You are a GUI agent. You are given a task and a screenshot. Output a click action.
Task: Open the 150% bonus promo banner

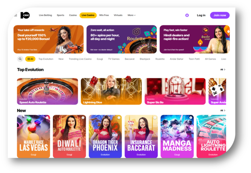[x=49, y=39]
